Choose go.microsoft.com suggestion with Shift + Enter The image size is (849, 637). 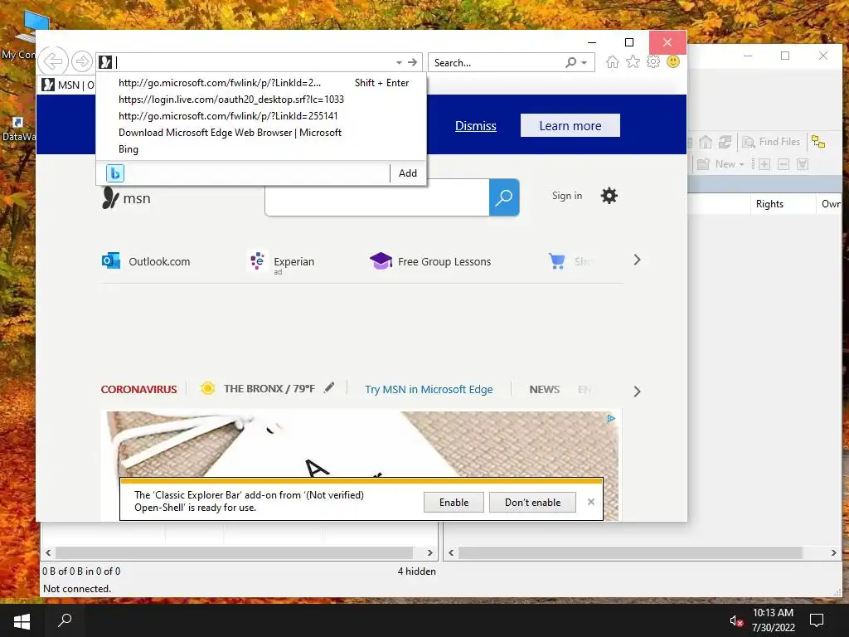click(x=261, y=83)
